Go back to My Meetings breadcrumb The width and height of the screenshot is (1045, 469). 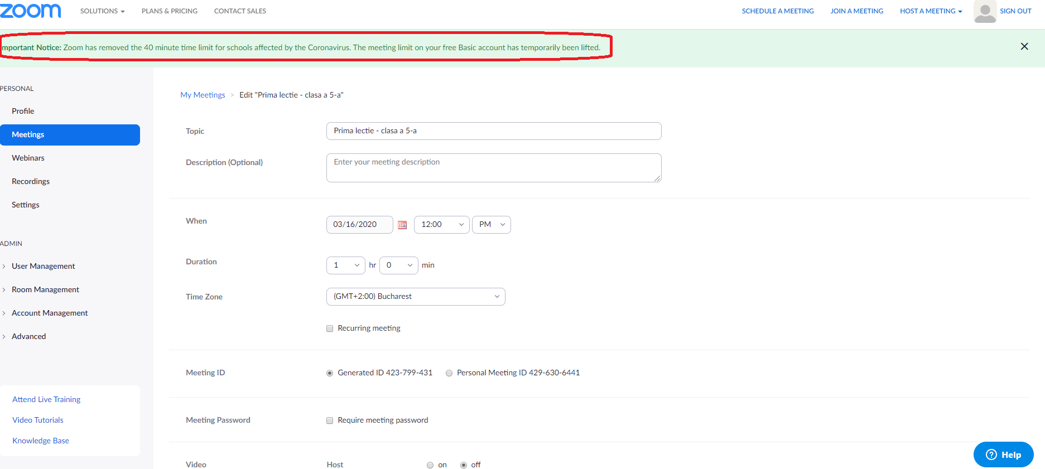pos(203,95)
